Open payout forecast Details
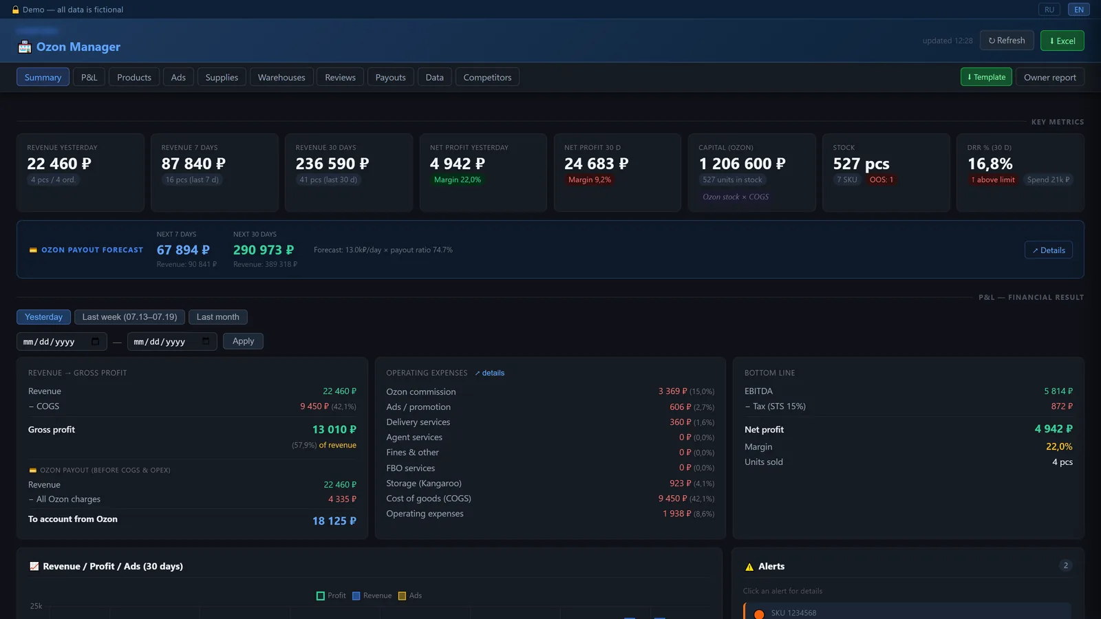The height and width of the screenshot is (619, 1101). 1048,250
